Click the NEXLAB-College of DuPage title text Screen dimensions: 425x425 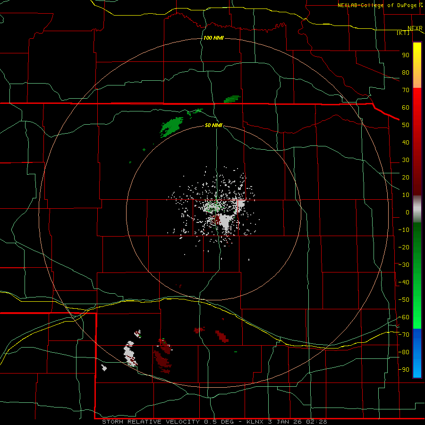(377, 5)
